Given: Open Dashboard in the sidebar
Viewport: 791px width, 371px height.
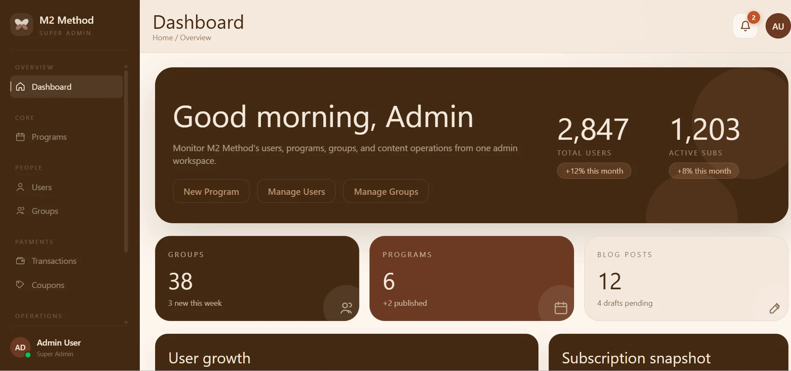Looking at the screenshot, I should click(67, 87).
